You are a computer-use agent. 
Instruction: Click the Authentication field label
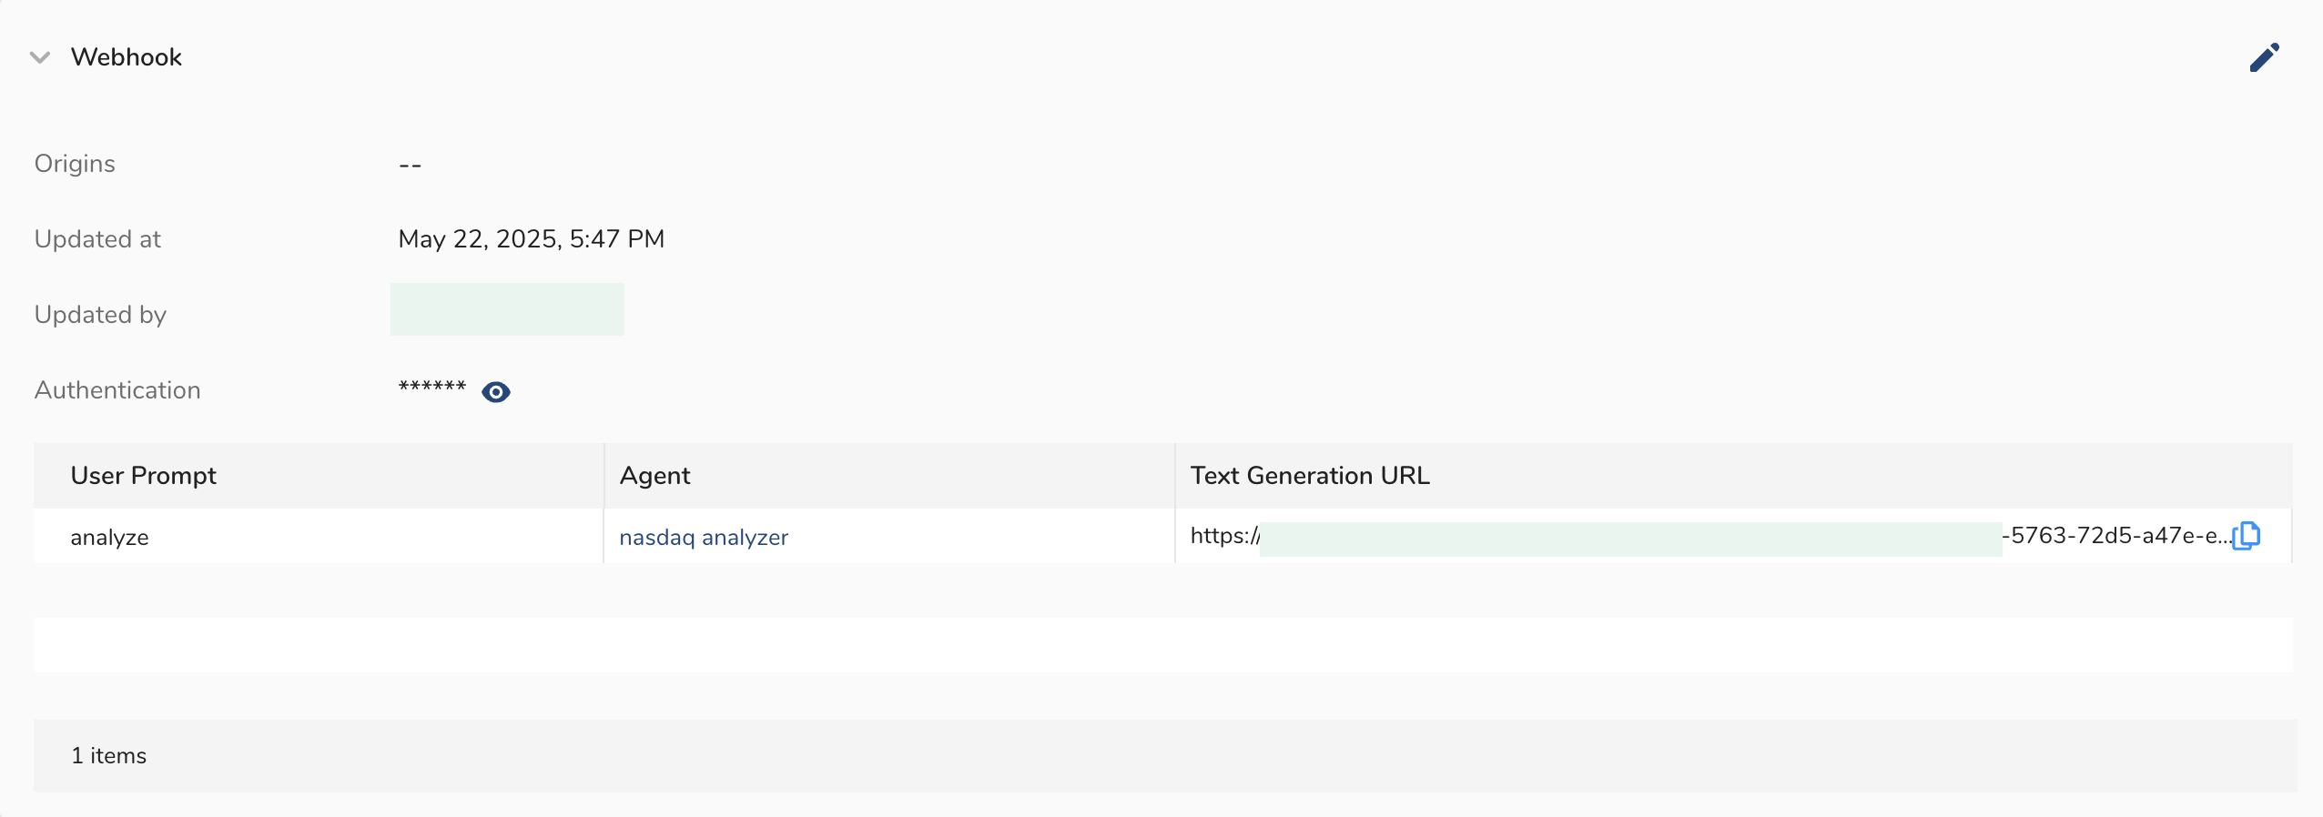pyautogui.click(x=117, y=390)
